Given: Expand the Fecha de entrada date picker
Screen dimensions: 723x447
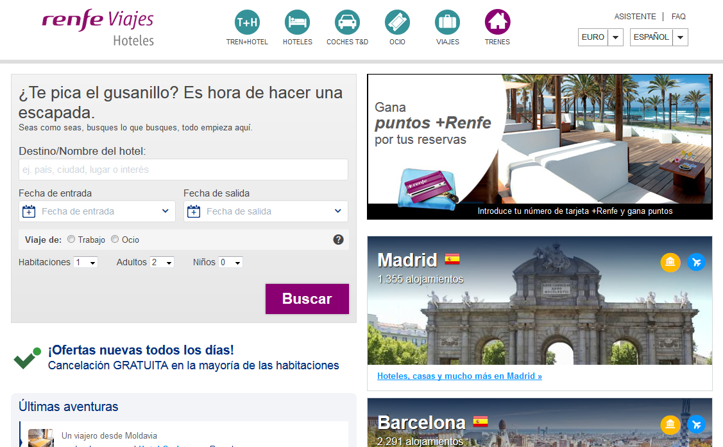Looking at the screenshot, I should point(97,211).
